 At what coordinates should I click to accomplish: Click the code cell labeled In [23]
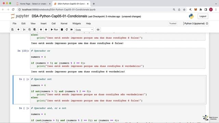[118, 58]
